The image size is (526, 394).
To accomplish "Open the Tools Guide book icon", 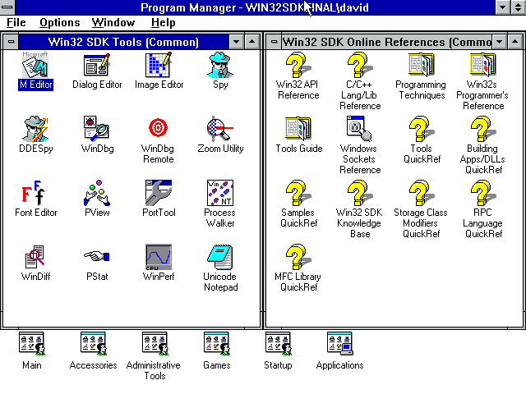I will pos(298,128).
